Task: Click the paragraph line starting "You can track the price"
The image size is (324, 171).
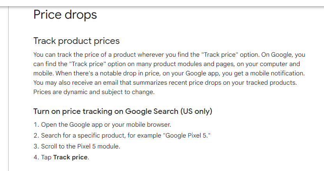Action: pyautogui.click(x=117, y=55)
